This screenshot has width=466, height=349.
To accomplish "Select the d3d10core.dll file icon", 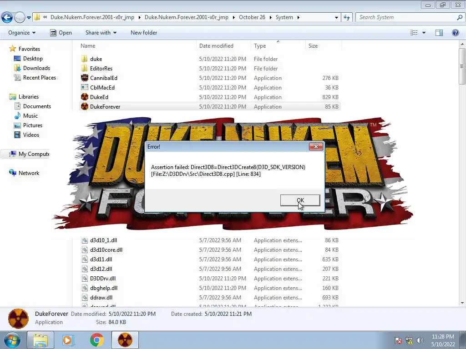I will click(85, 250).
